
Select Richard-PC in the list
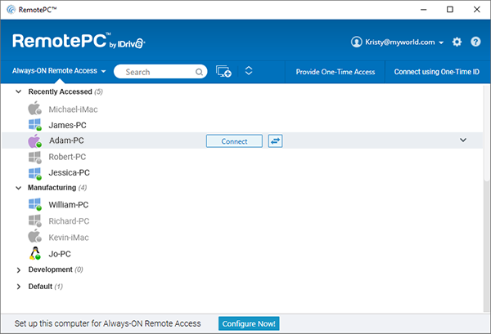[x=69, y=221]
